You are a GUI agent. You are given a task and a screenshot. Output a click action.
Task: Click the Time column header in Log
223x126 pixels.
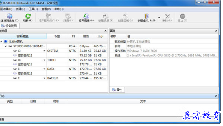(56, 101)
